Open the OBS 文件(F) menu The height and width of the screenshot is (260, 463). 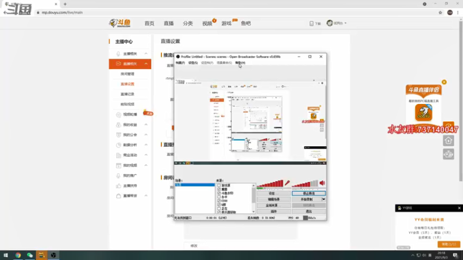pyautogui.click(x=180, y=63)
